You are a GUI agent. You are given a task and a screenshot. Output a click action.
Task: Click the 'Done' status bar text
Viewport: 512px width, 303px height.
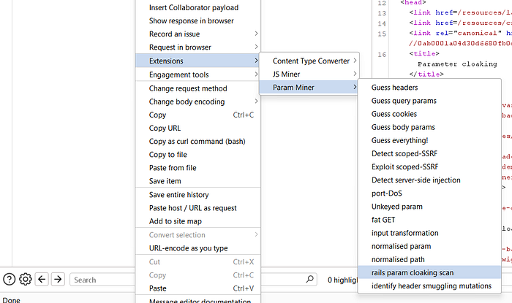(11, 300)
